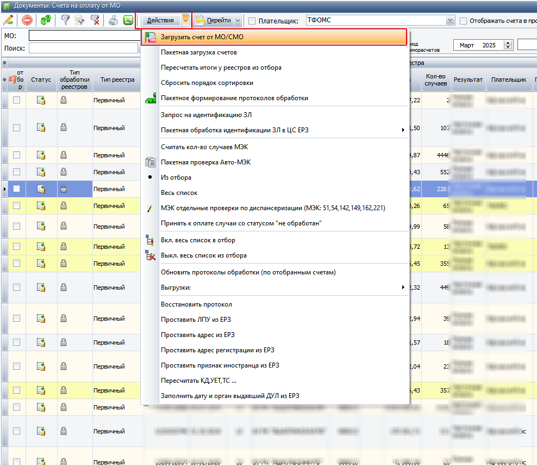Click the Перейти button
Image resolution: width=537 pixels, height=465 pixels.
[215, 21]
